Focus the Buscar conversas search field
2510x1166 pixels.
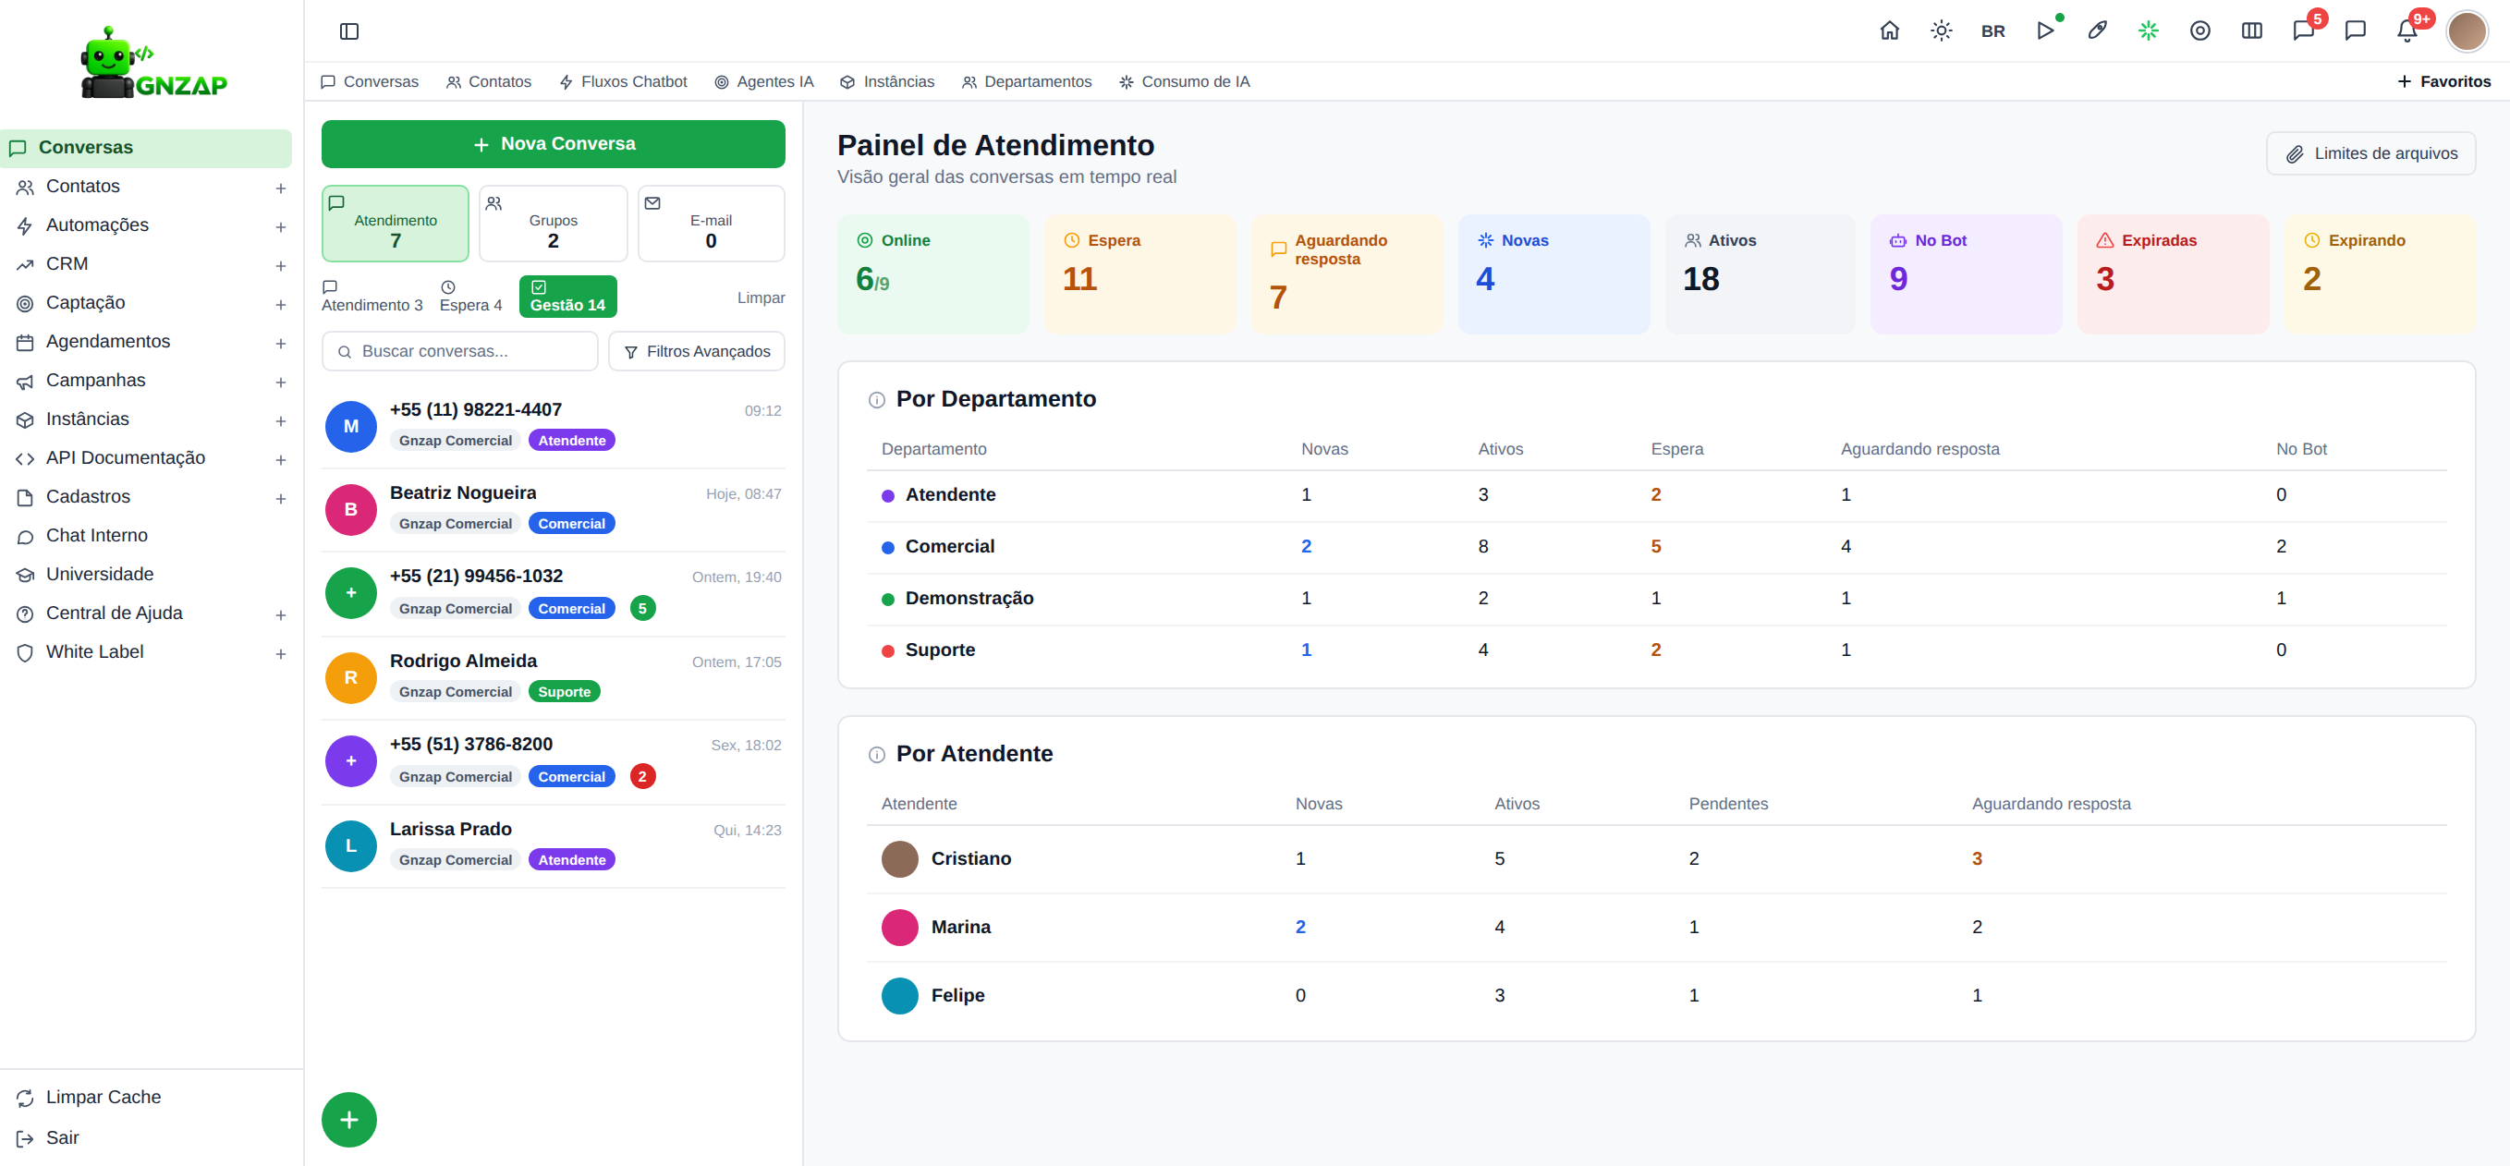(460, 352)
